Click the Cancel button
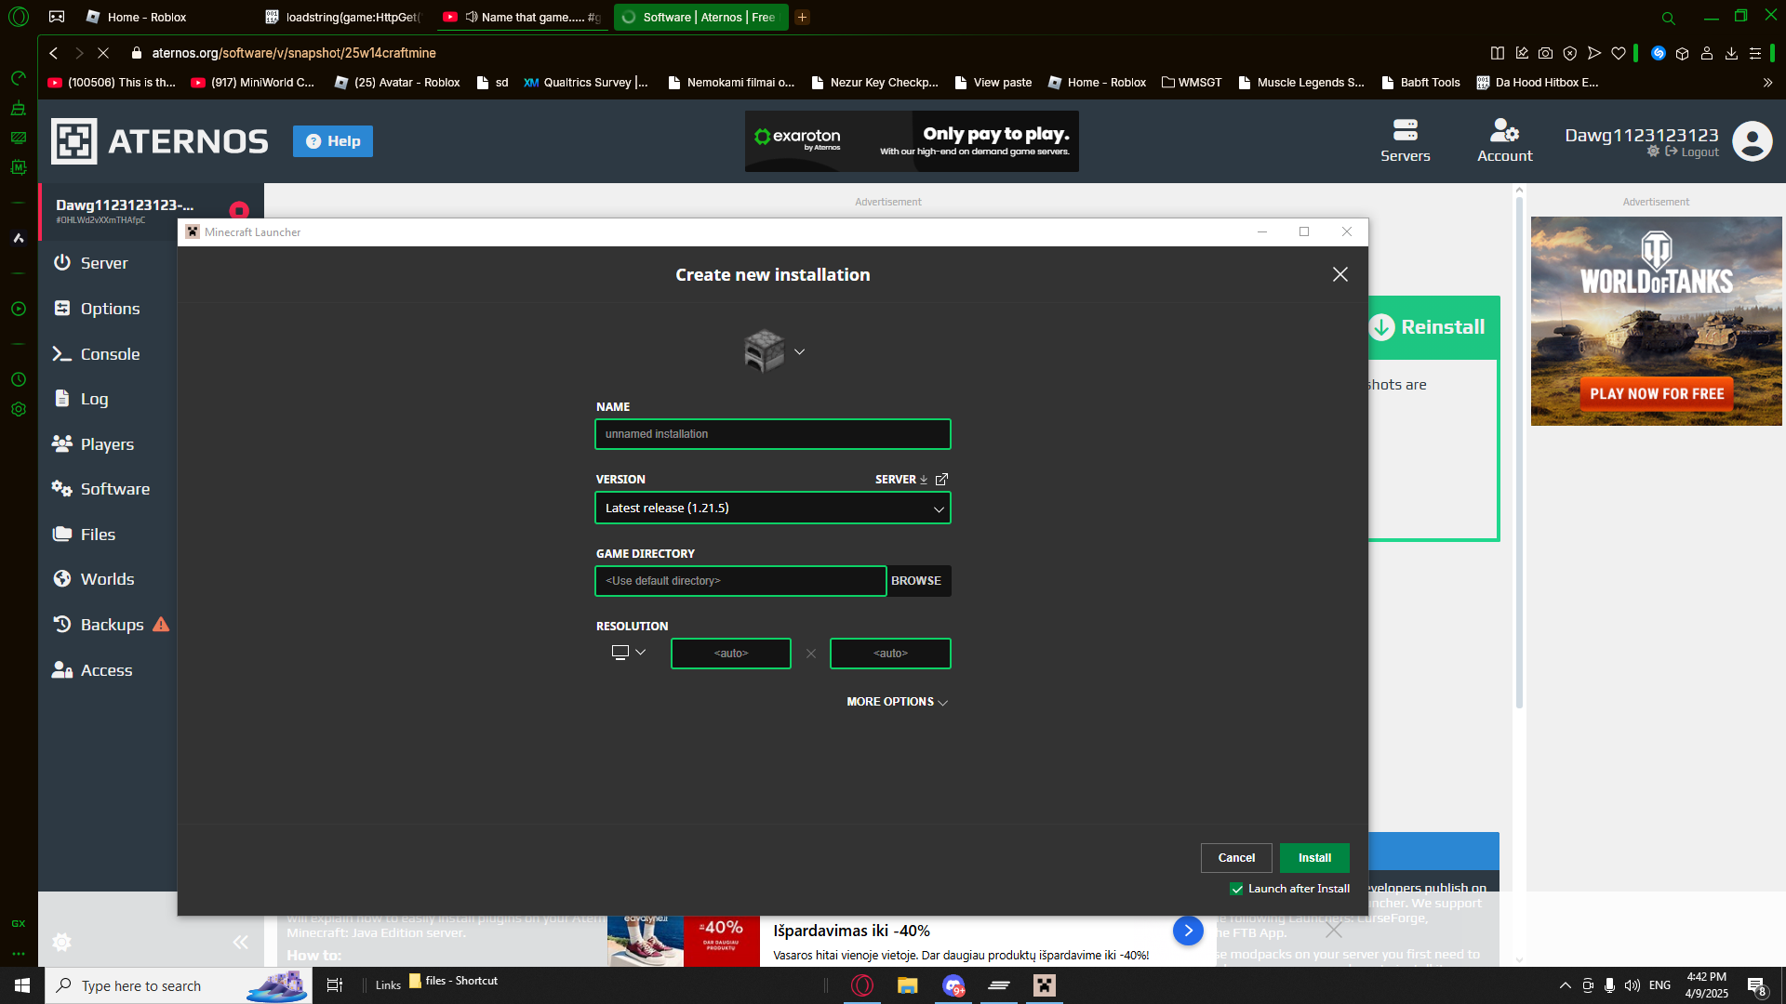Viewport: 1786px width, 1004px height. click(1236, 858)
